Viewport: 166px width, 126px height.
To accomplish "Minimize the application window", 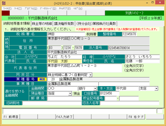I will pyautogui.click(x=147, y=3).
